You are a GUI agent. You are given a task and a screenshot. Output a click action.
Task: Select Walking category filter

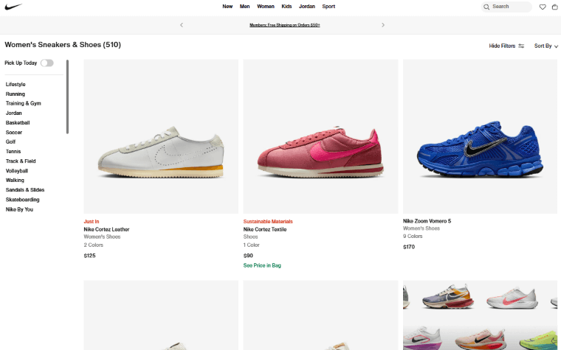pos(15,181)
